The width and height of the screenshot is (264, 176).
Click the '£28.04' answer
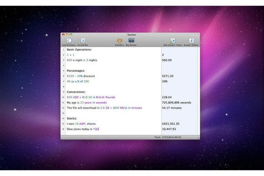click(x=167, y=97)
